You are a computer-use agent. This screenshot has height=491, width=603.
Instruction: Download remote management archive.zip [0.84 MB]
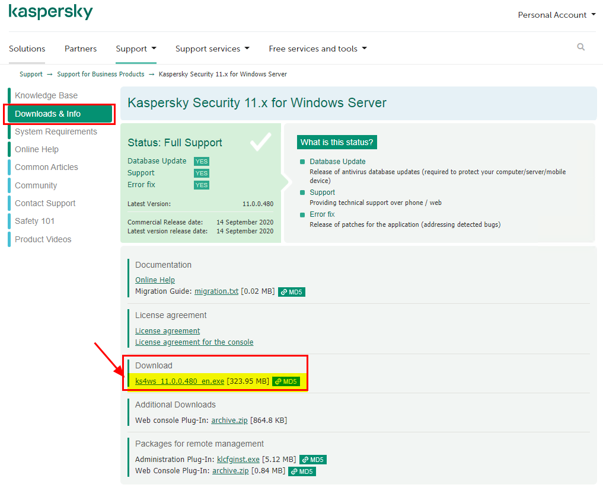[x=231, y=471]
